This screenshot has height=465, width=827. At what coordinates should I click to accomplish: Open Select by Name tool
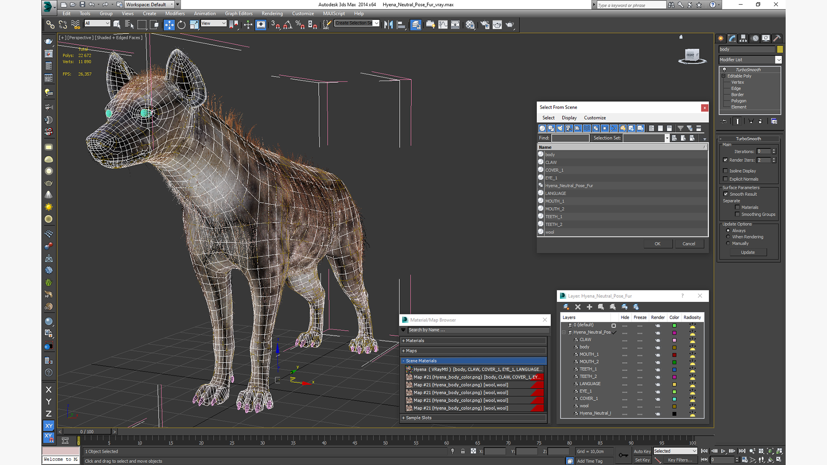(129, 25)
